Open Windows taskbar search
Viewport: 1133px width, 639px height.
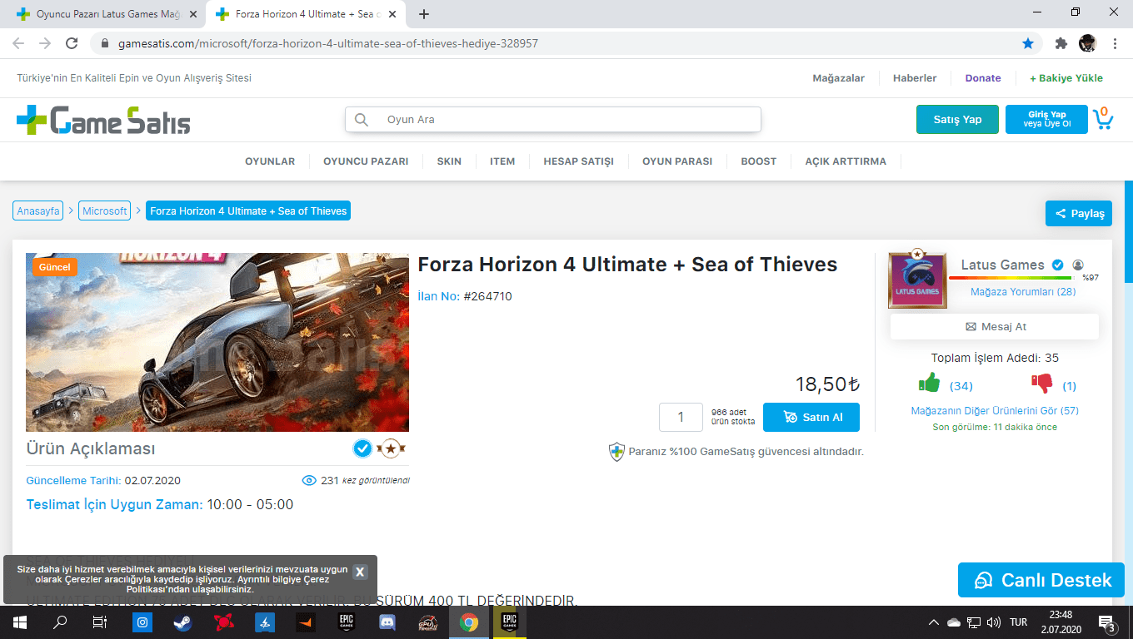click(60, 622)
